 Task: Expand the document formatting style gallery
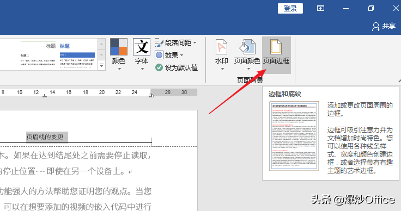[x=101, y=66]
